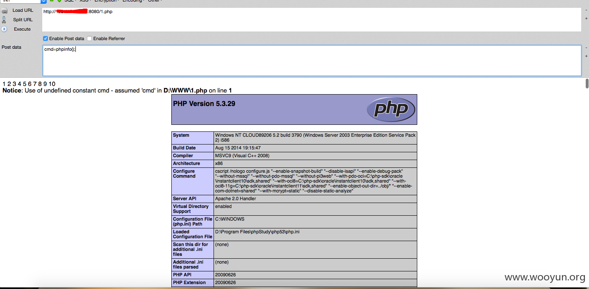Open the blue INT combo box arrow
This screenshot has height=289, width=589.
click(x=44, y=1)
